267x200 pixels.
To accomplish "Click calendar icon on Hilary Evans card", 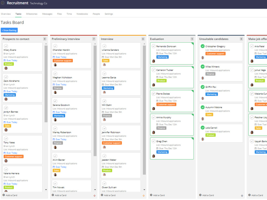I will 5,60.
